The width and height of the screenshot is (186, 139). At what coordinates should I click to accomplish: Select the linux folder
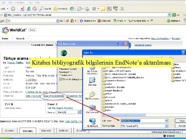[175, 64]
